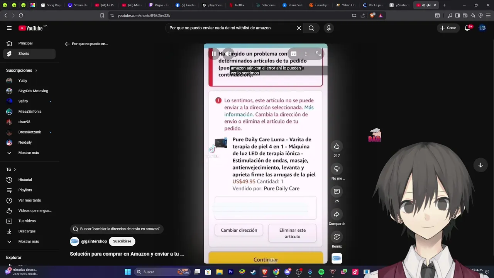
Task: Open SkyyCris Motovlog subscription
Action: click(29, 91)
